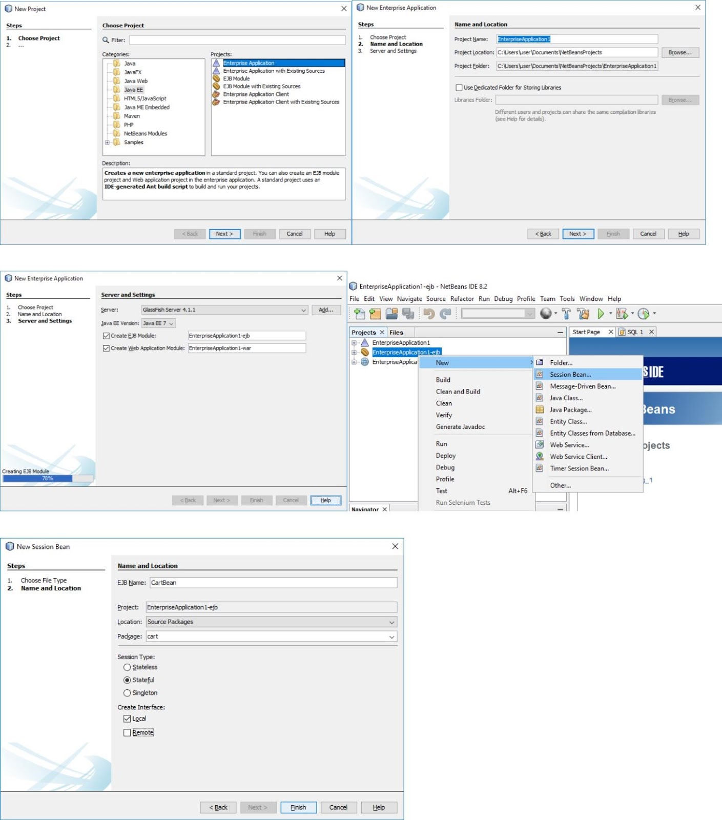Screen dimensions: 722x820
Task: Click the EnterpriseApplication1 triangle project icon
Action: (x=365, y=342)
